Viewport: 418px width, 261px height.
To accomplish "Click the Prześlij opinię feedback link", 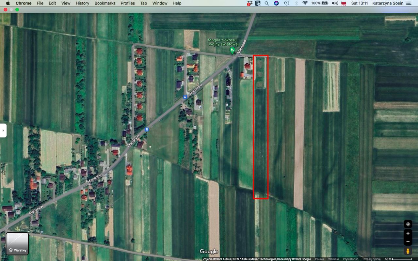I will 372,259.
